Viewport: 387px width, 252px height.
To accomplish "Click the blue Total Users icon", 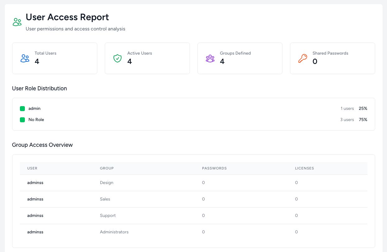I will (25, 58).
